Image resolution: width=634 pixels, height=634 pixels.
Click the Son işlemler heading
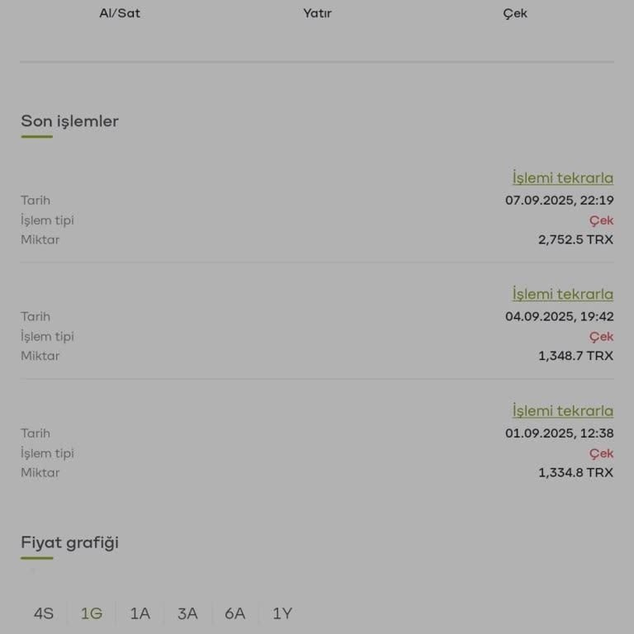pos(70,121)
